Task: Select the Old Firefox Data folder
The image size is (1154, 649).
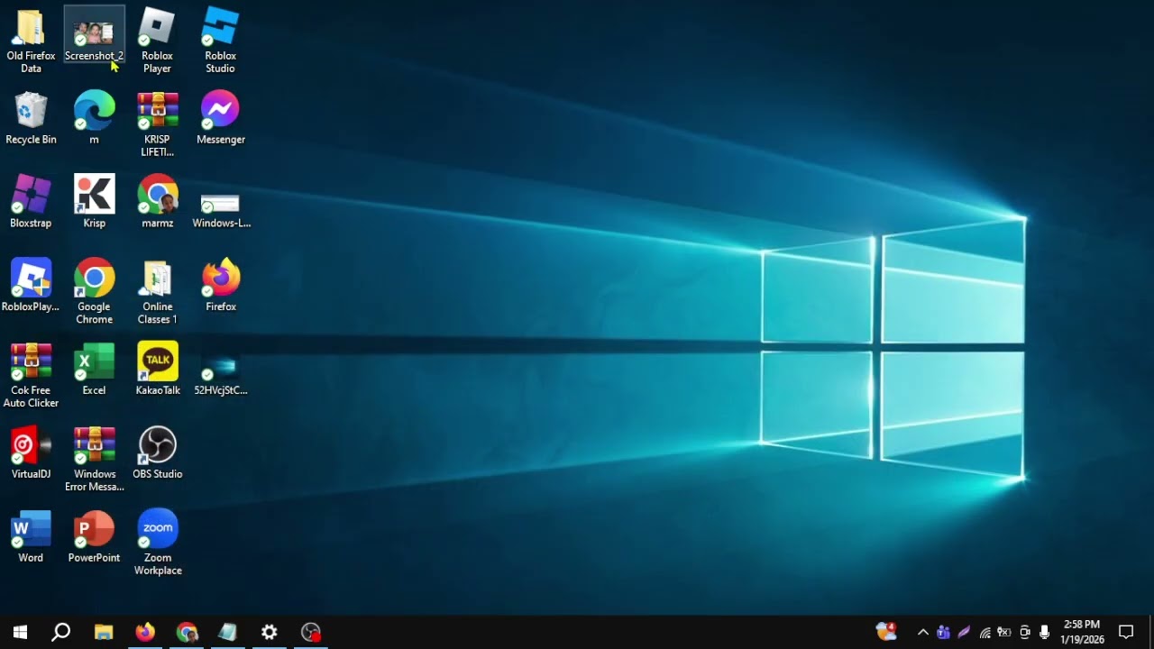Action: coord(31,41)
